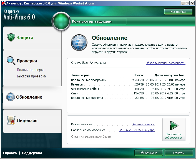Click the Kaspersky icon in title bar
The width and height of the screenshot is (196, 159).
click(x=3, y=3)
